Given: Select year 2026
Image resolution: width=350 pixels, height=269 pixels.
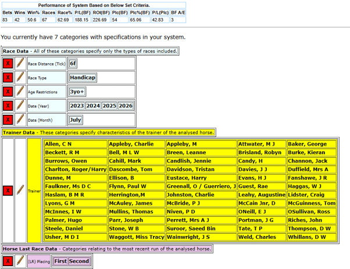Looking at the screenshot, I should pos(126,106).
